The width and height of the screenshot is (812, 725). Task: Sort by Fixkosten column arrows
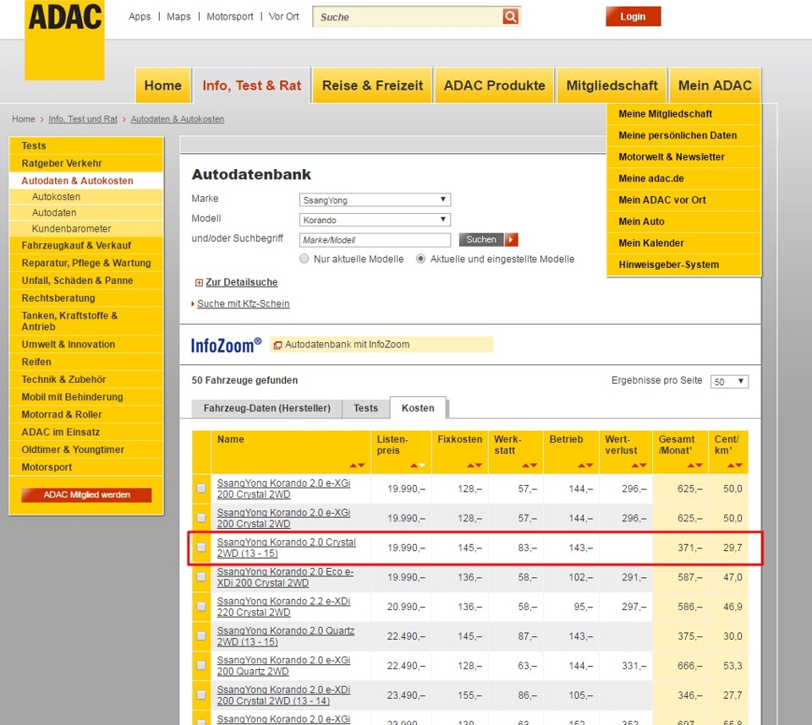tap(475, 466)
